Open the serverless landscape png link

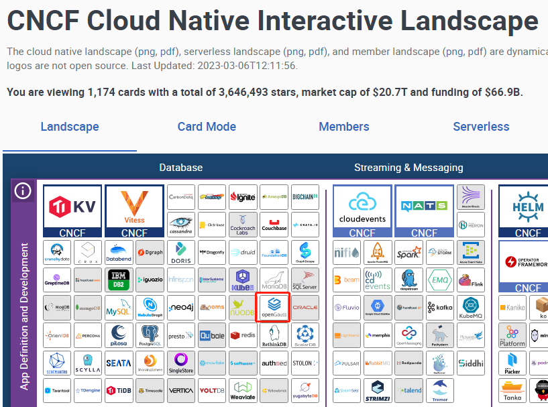pos(295,52)
